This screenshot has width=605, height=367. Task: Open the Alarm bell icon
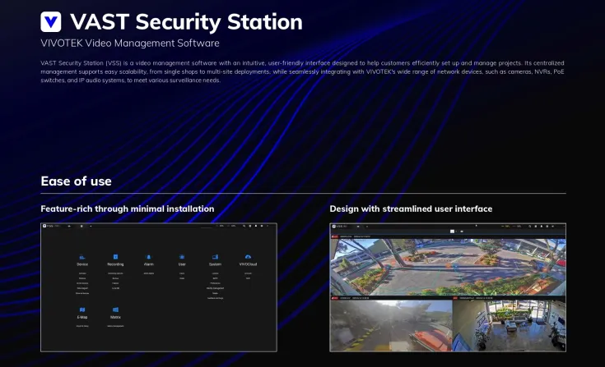pyautogui.click(x=148, y=257)
